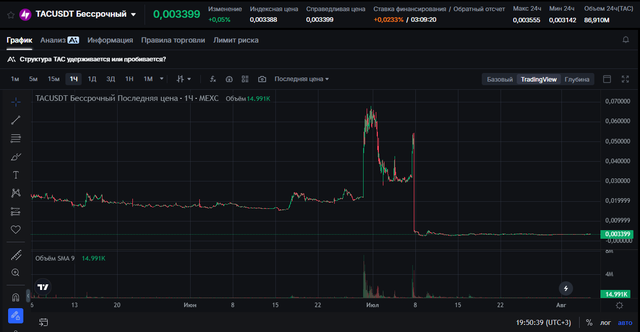Select the 1Д timeframe

click(92, 79)
